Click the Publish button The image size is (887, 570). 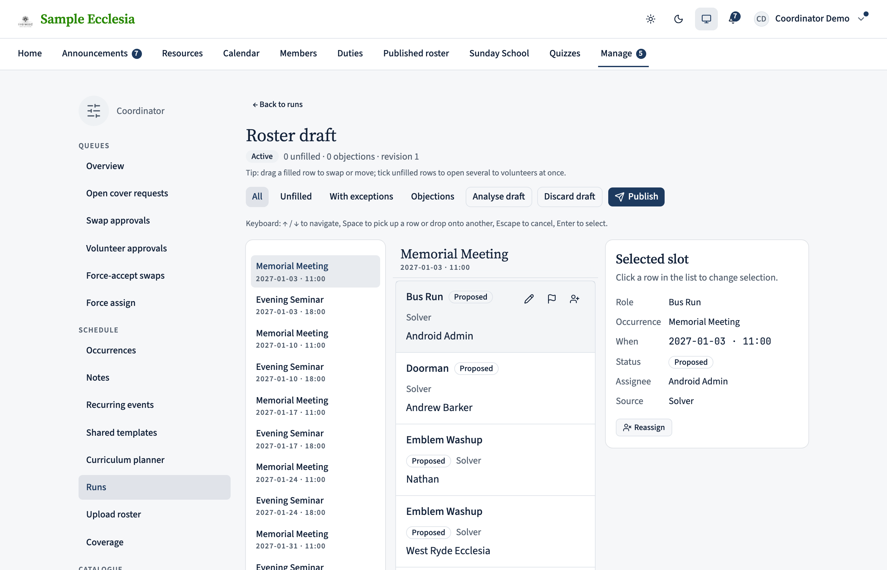(x=636, y=197)
